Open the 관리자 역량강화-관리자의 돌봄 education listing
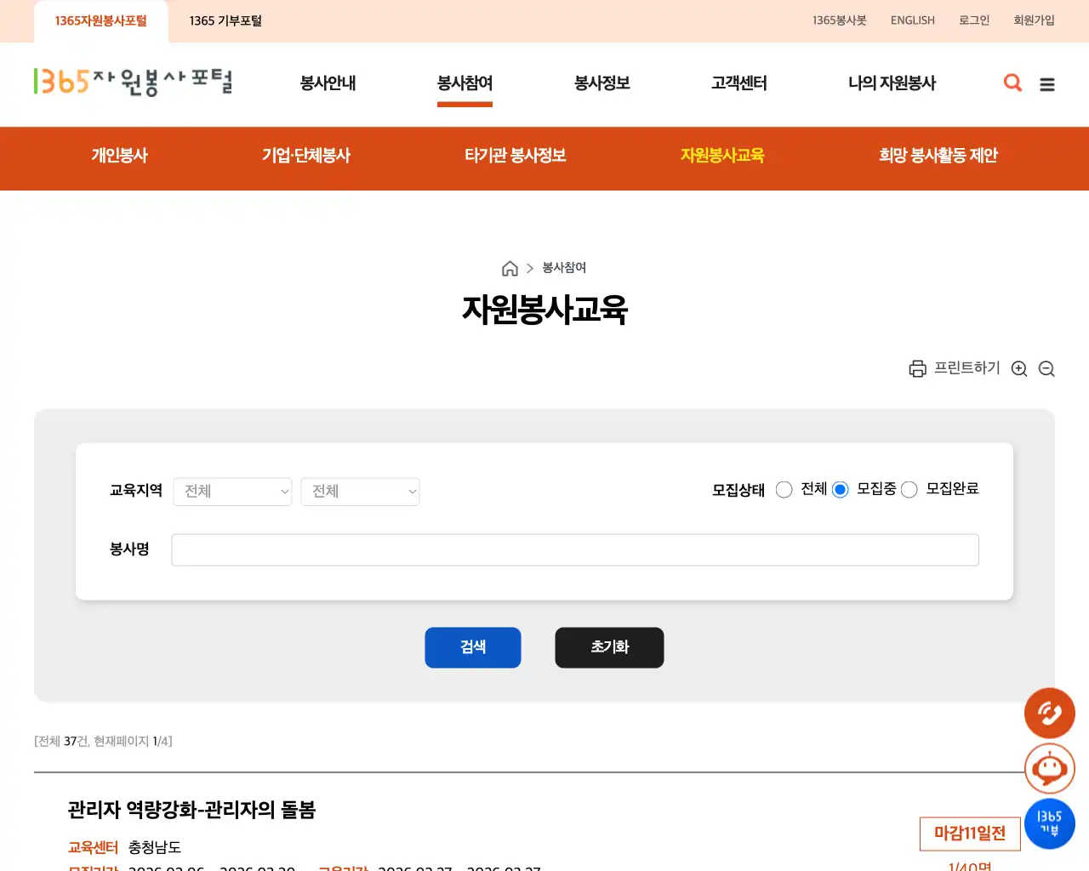 click(x=191, y=810)
